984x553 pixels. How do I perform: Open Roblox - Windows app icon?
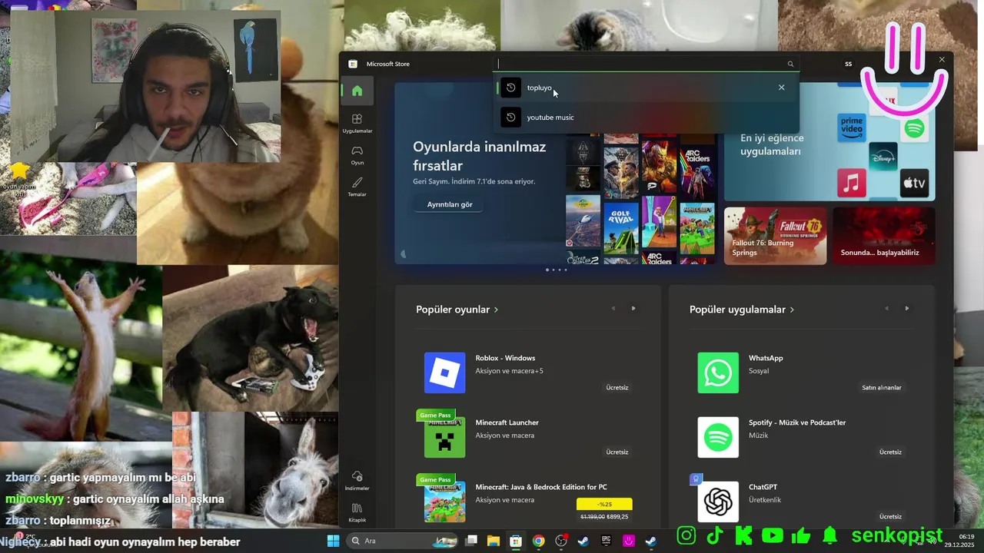[x=444, y=373]
